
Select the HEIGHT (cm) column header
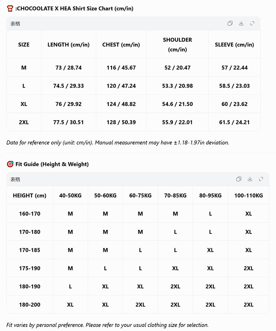point(29,196)
